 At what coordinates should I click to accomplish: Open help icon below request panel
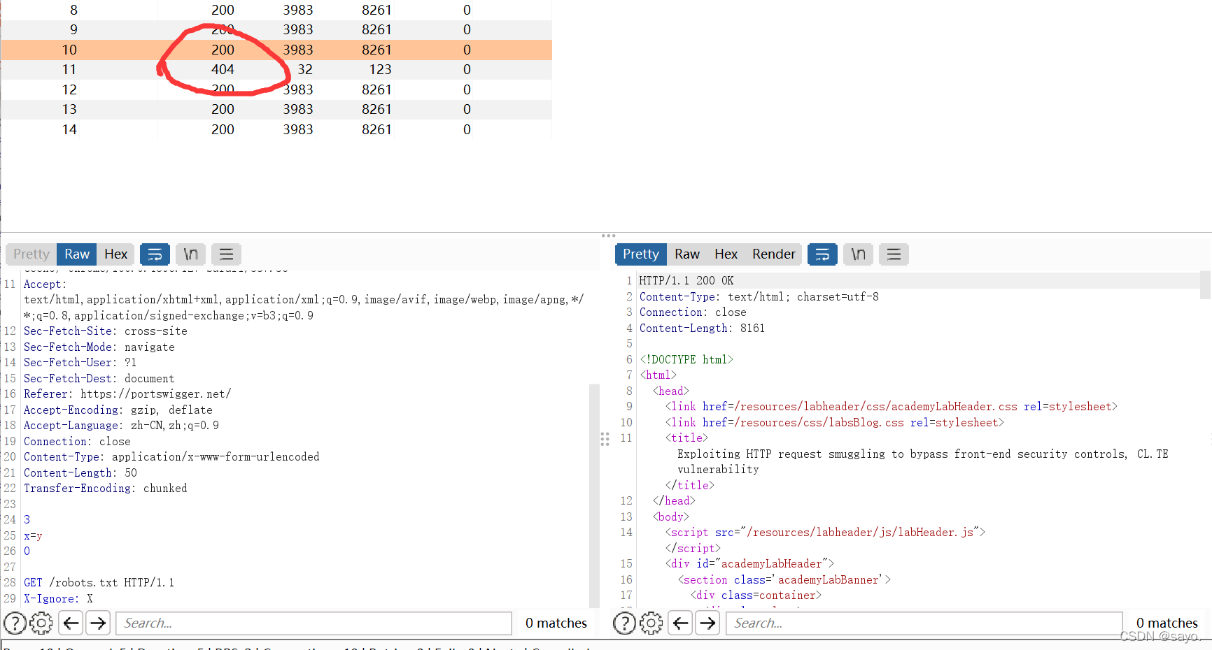pos(15,623)
